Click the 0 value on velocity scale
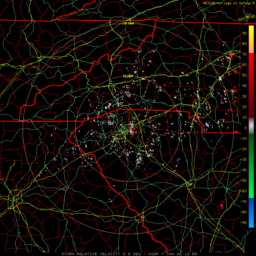Image resolution: width=256 pixels, height=256 pixels. point(245,128)
